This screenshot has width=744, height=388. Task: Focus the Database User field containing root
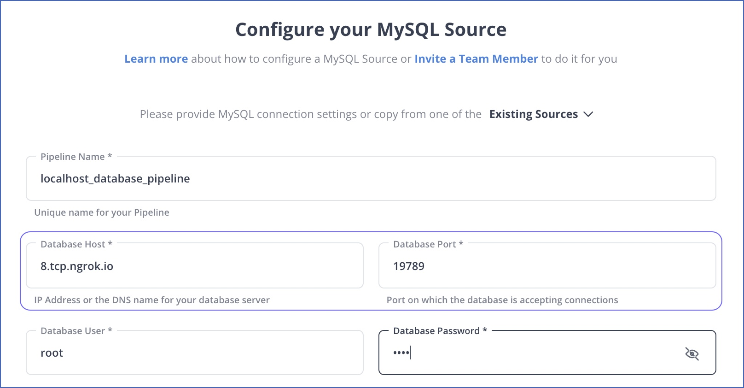point(195,353)
